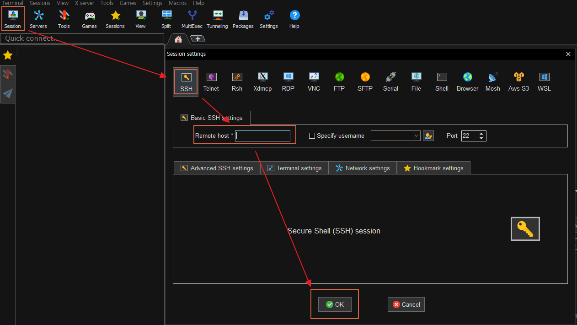
Task: Open the Tools menu
Action: click(107, 3)
